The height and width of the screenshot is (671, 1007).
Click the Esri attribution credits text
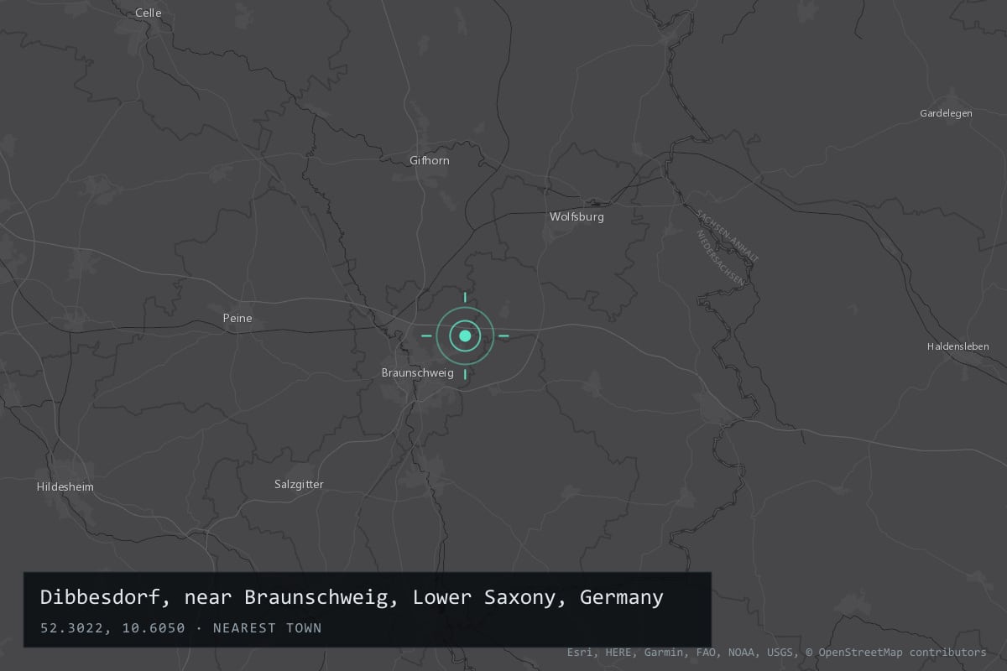pos(777,652)
